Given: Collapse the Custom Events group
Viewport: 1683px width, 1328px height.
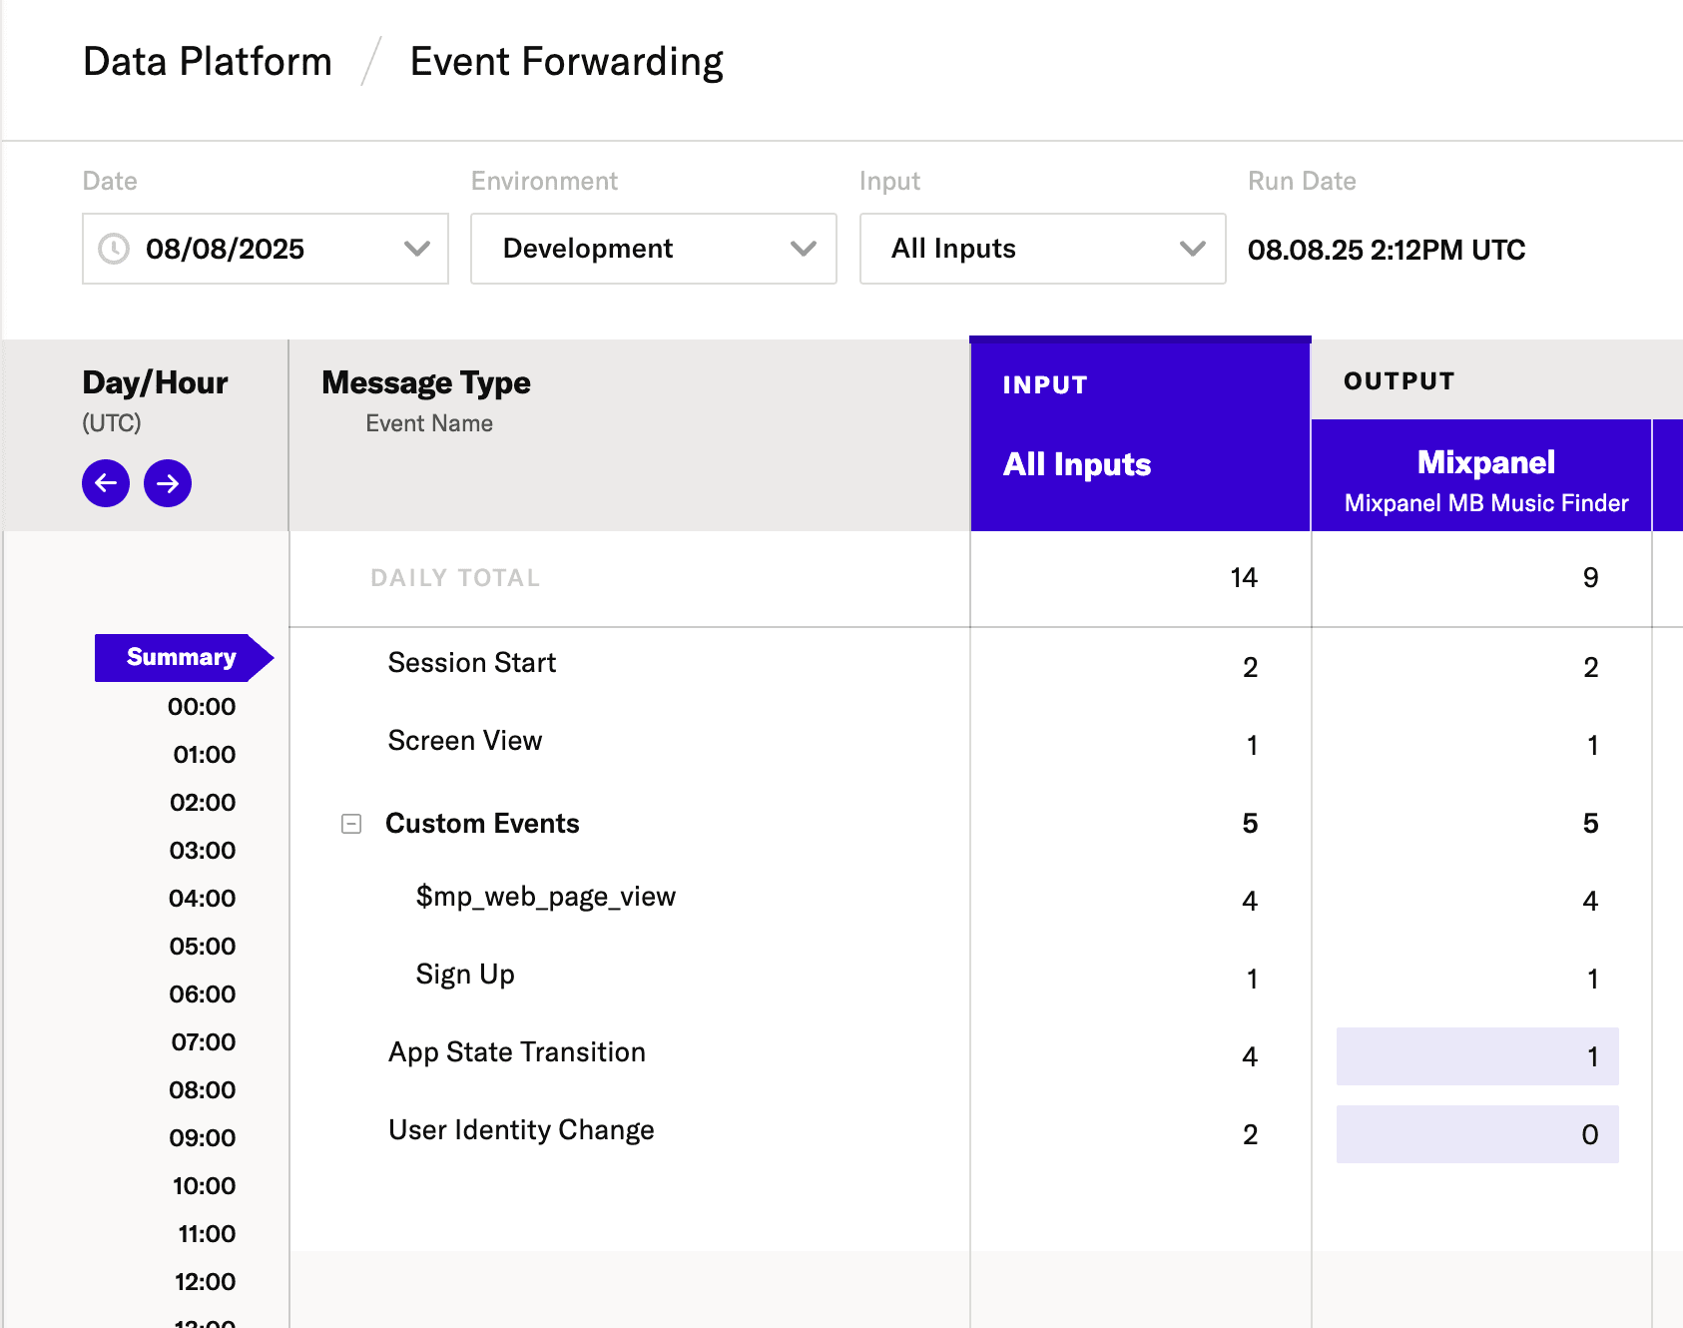Looking at the screenshot, I should pos(350,823).
